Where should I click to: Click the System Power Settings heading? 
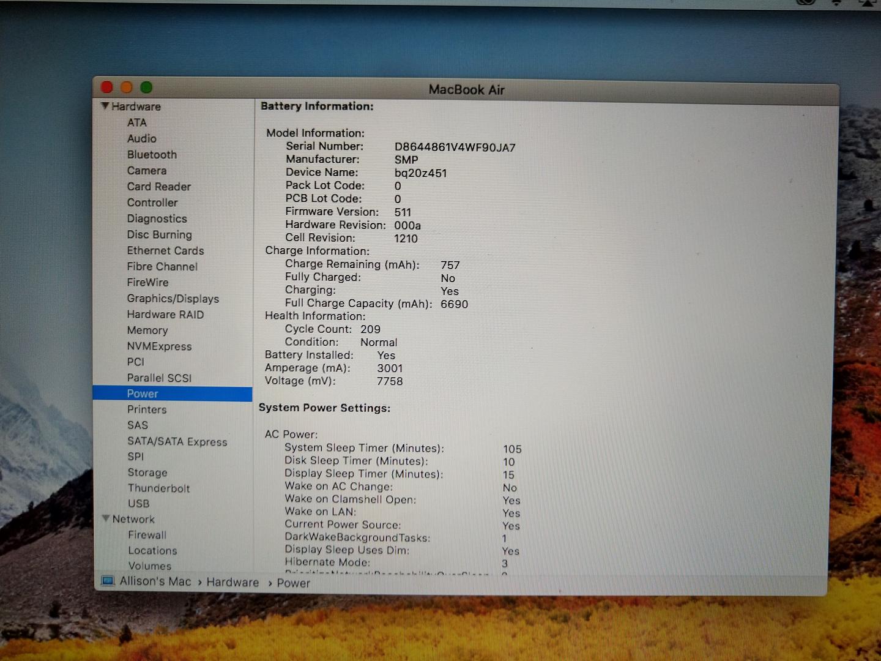tap(324, 408)
